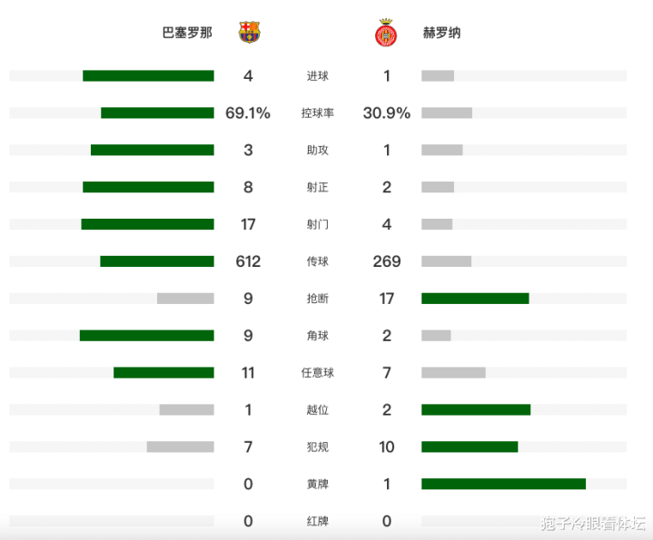Click the Girona club crest icon
This screenshot has height=540, width=653.
(x=384, y=34)
